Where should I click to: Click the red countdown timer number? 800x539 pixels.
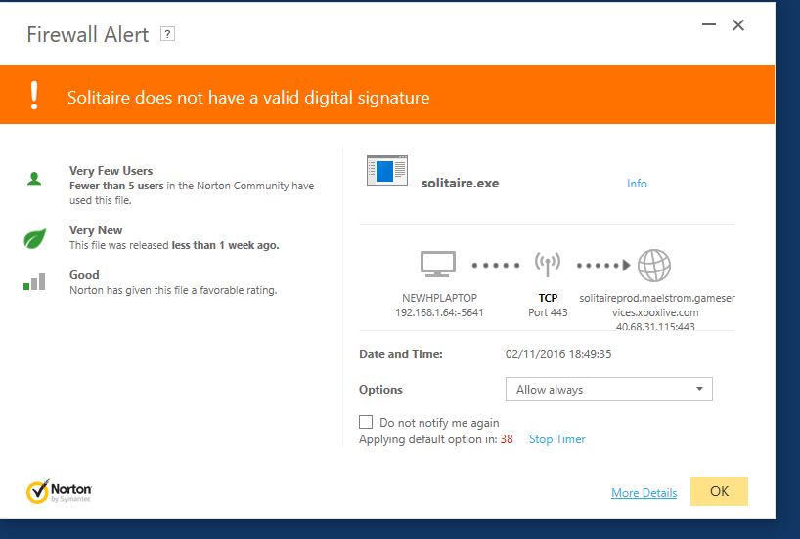click(507, 439)
